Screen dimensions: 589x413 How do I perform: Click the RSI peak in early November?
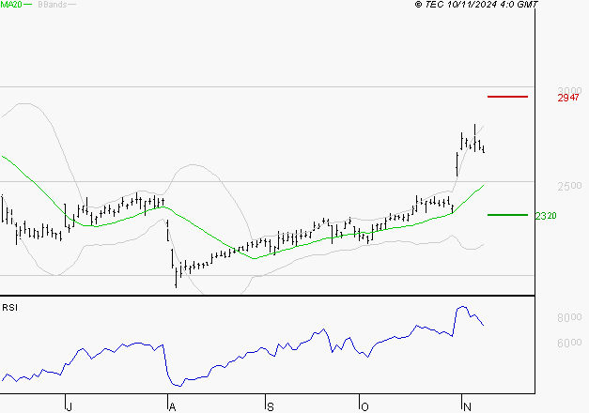tap(461, 307)
